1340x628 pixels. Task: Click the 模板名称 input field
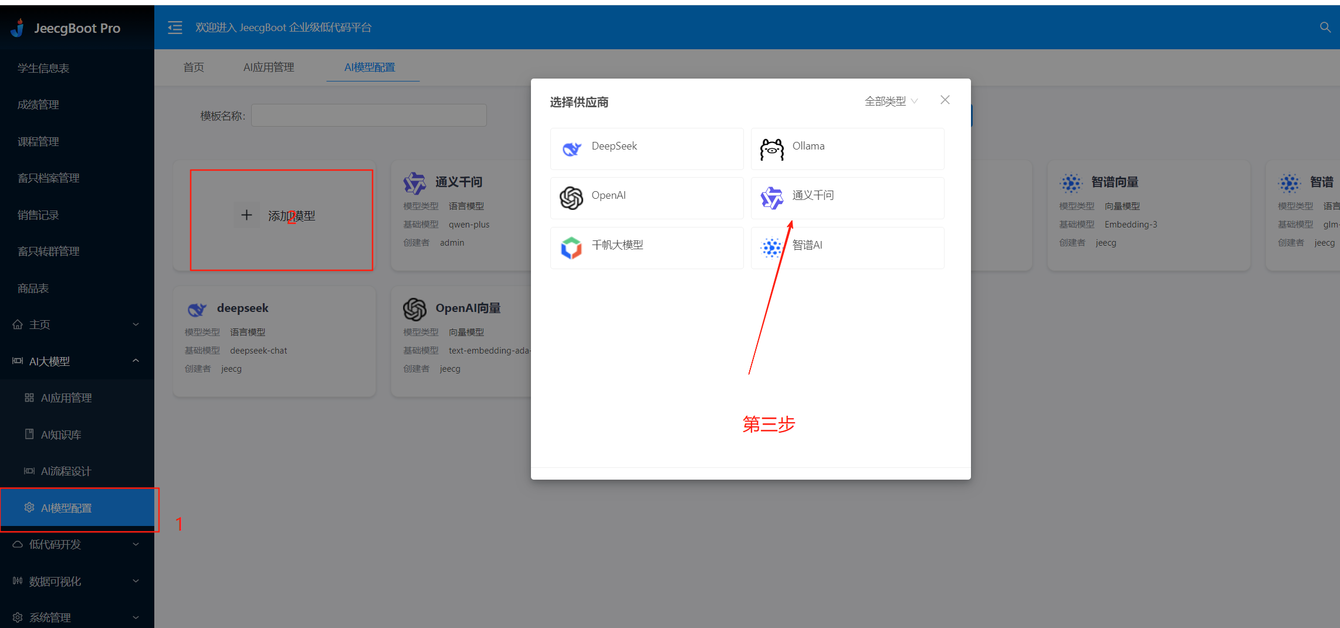pos(369,116)
